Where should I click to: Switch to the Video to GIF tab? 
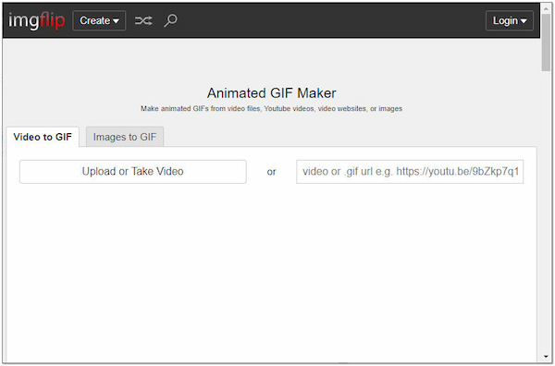(x=43, y=137)
